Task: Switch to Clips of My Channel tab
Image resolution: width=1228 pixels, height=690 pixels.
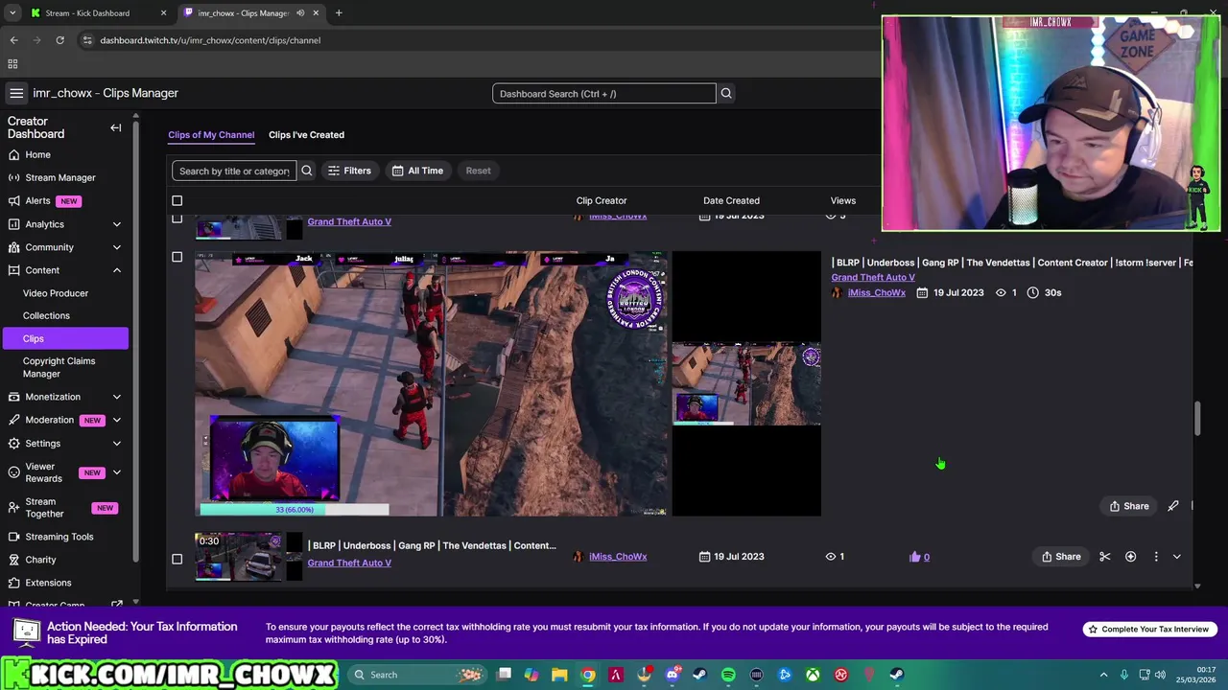Action: coord(211,135)
